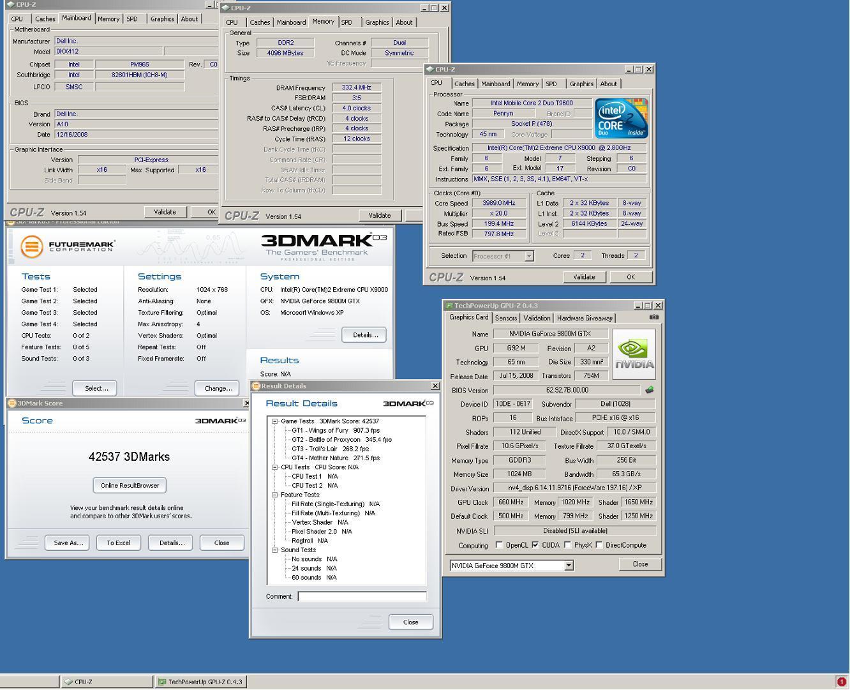Click Change button under Settings
Screen dimensions: 850x690
(x=218, y=388)
